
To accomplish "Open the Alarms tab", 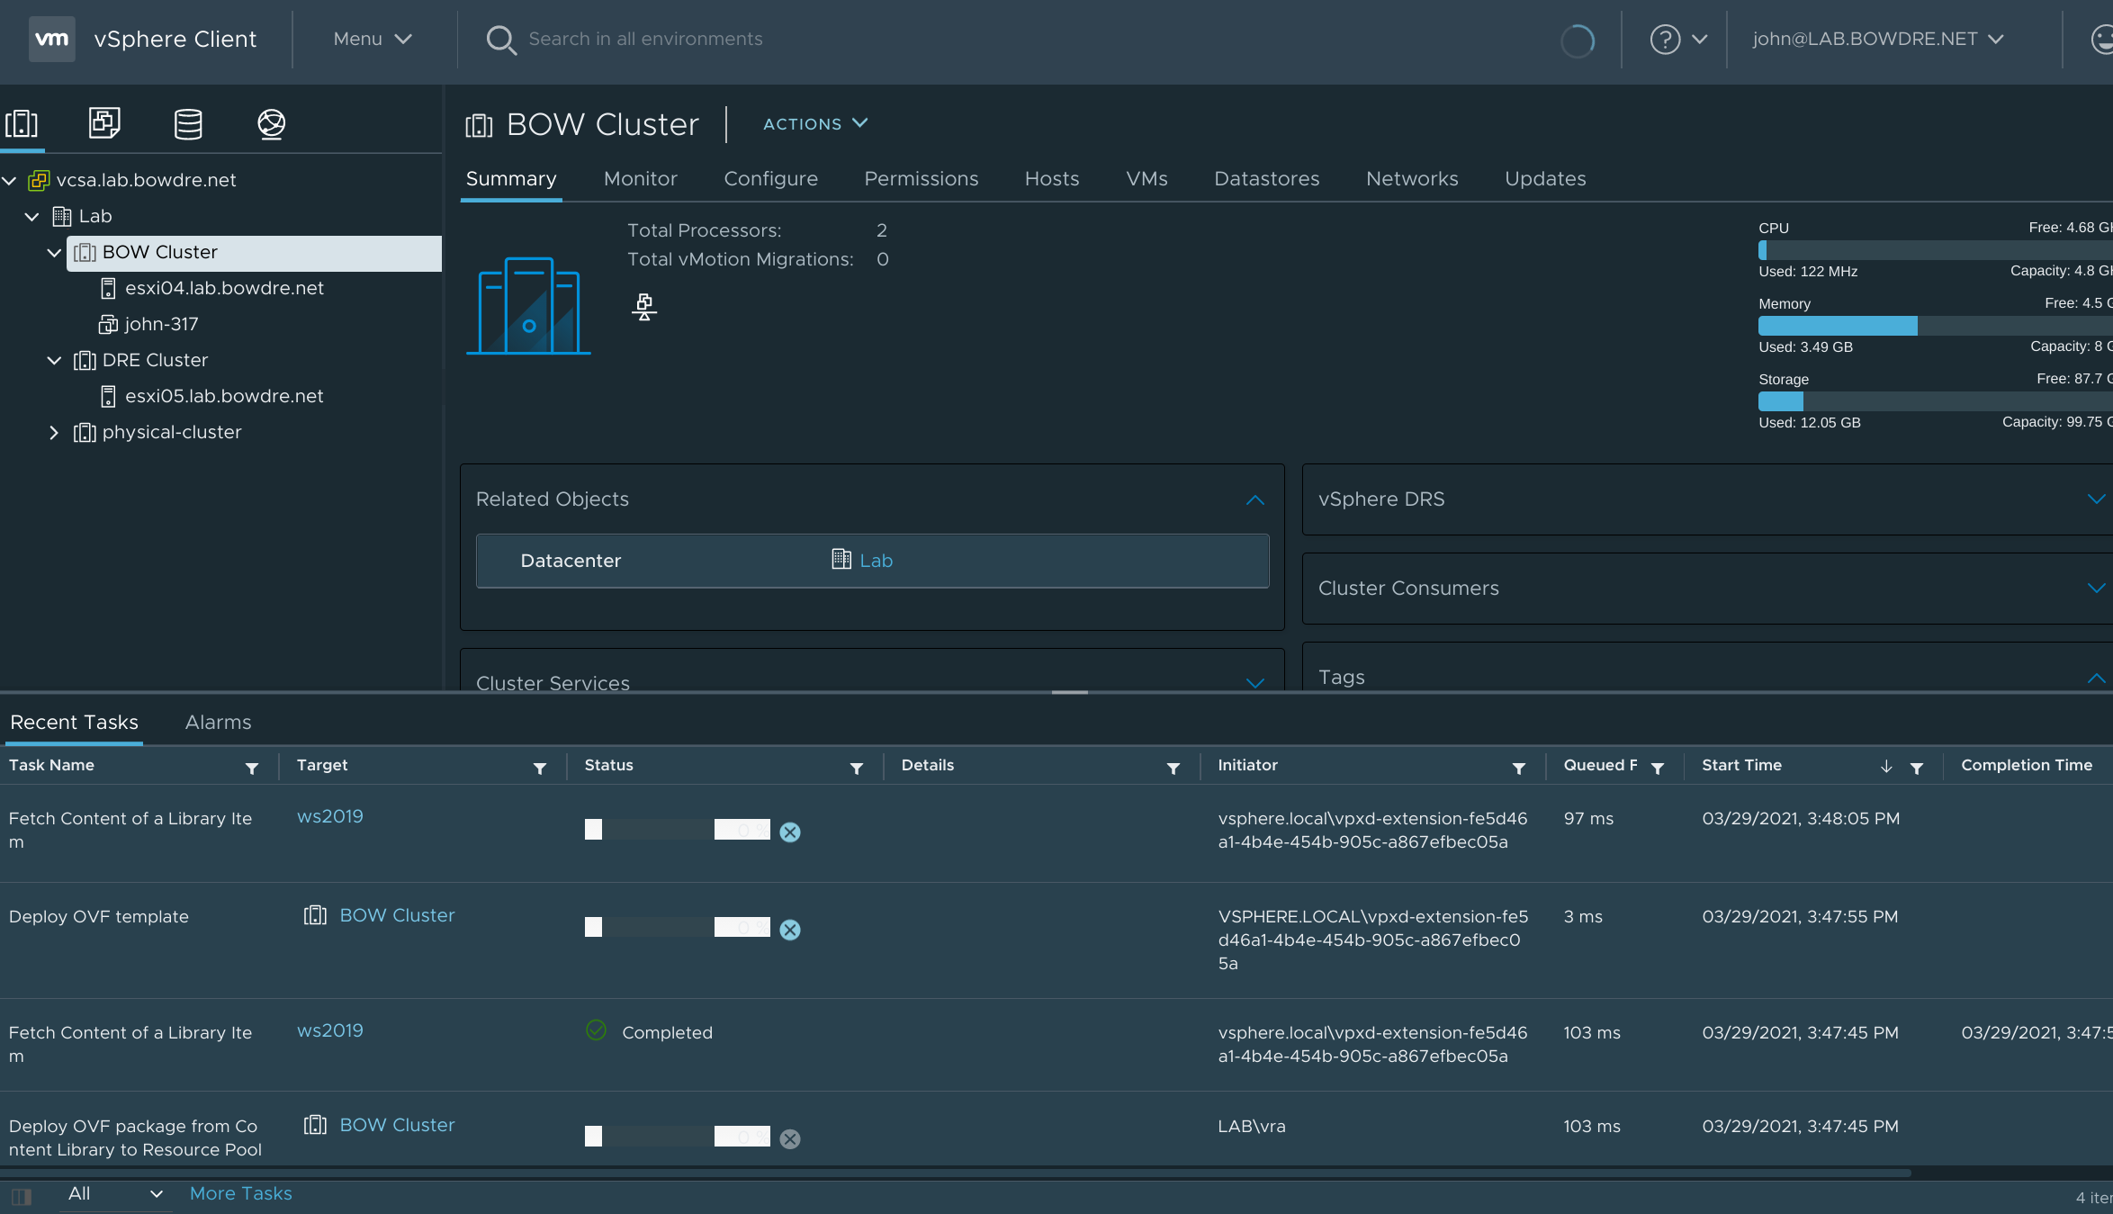I will pyautogui.click(x=218, y=723).
